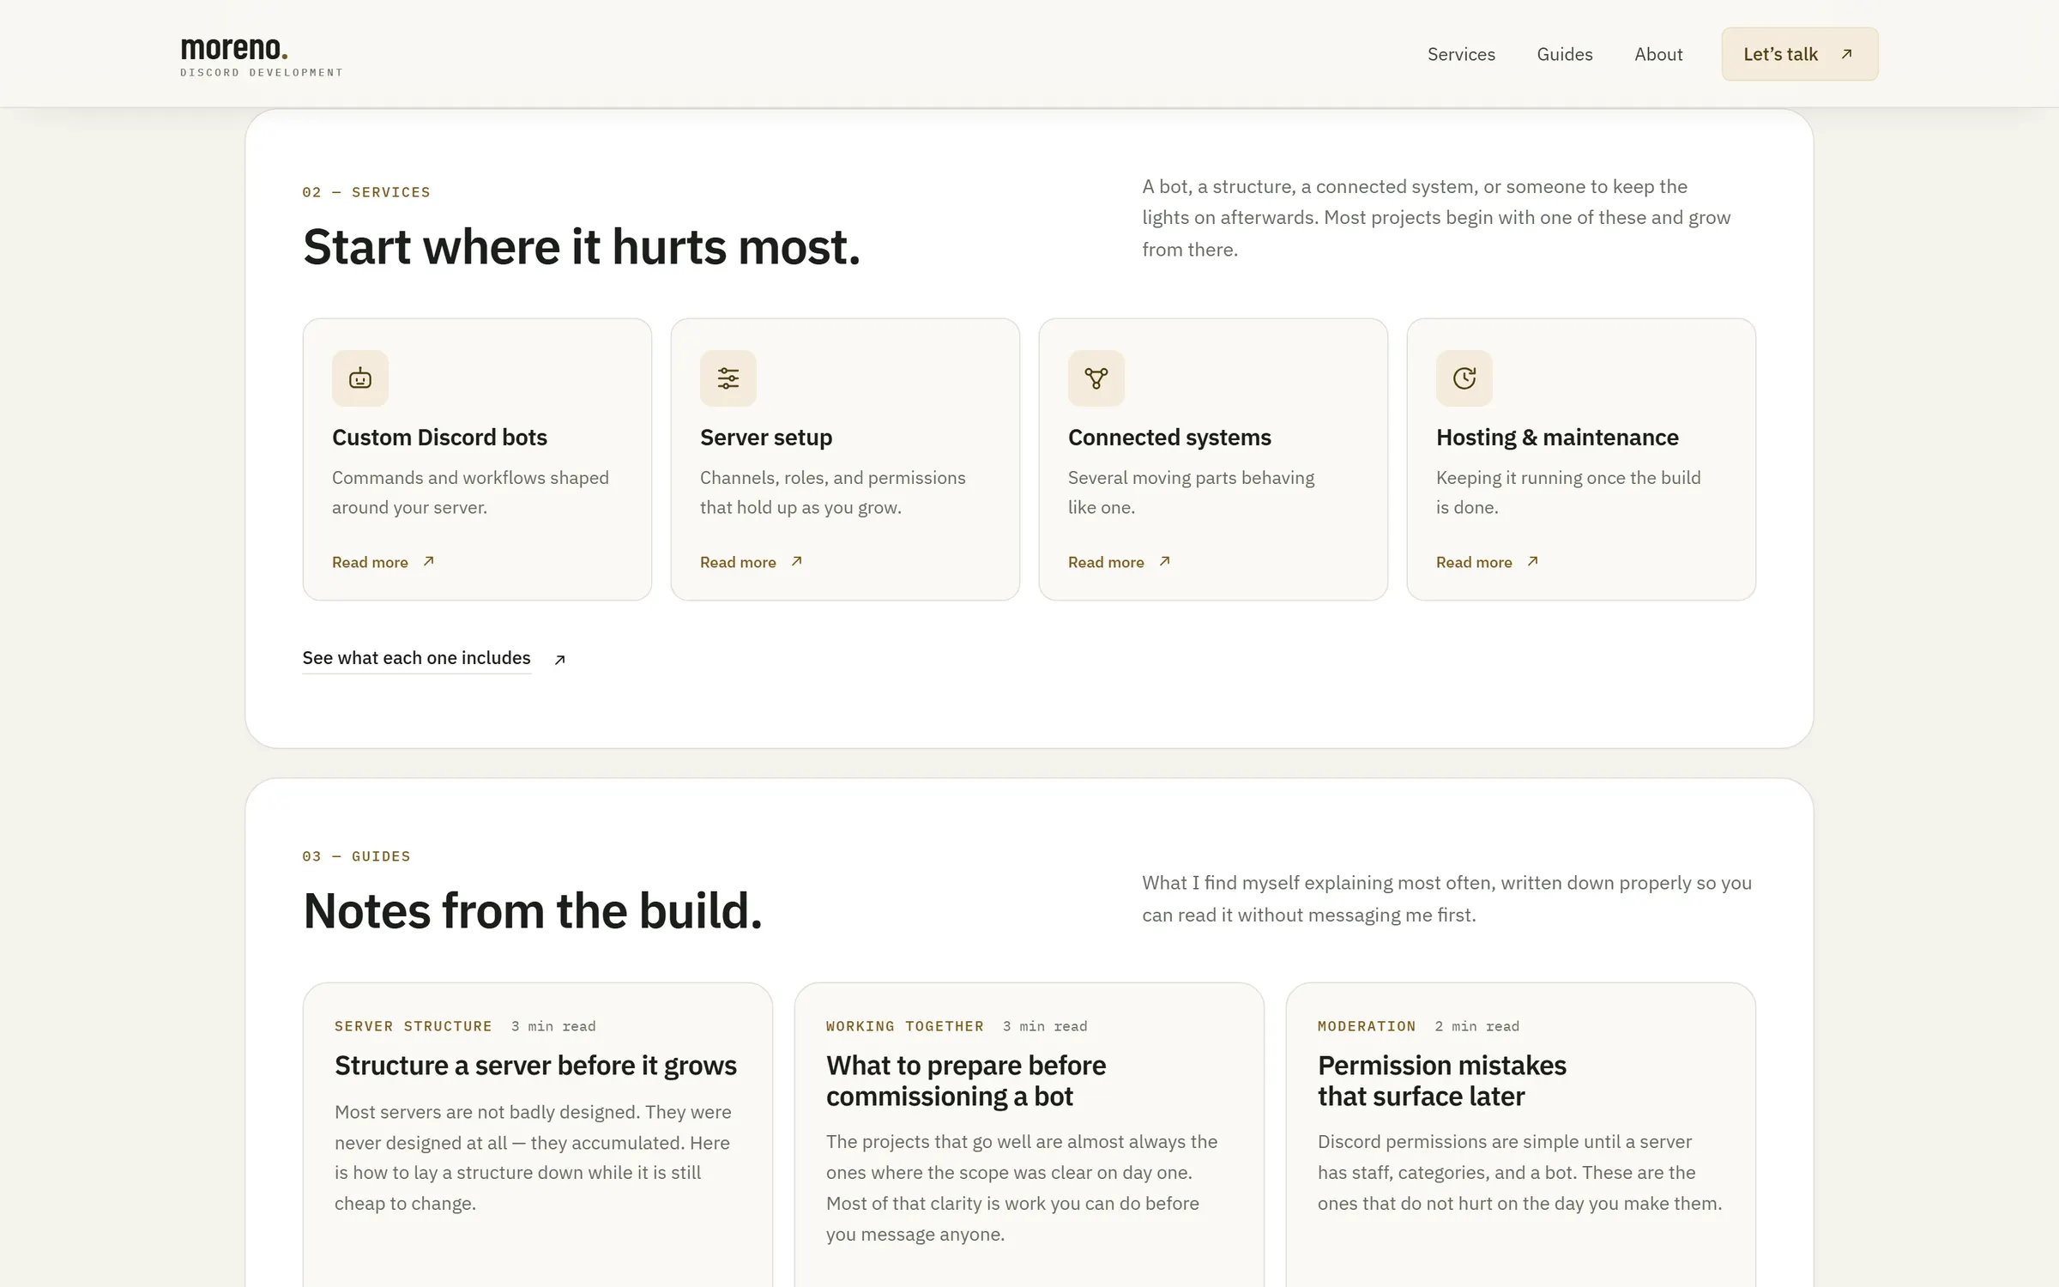The width and height of the screenshot is (2059, 1287).
Task: Click the arrow icon in Let's talk button
Action: point(1847,54)
